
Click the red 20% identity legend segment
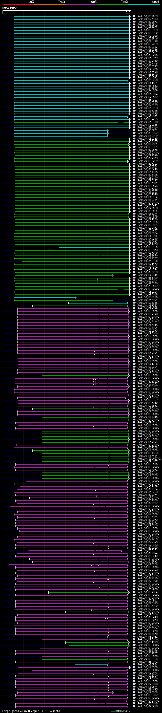coord(18,5)
